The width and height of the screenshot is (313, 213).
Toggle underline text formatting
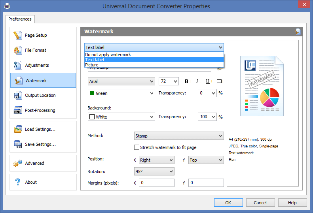click(208, 81)
